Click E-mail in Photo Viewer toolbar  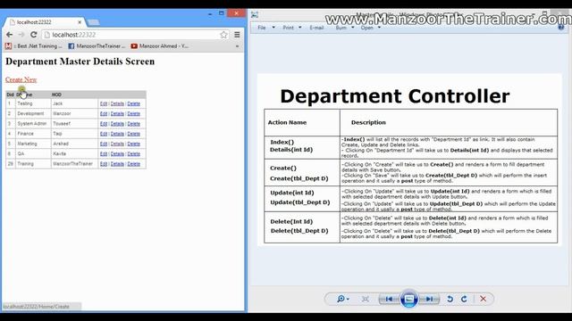316,28
